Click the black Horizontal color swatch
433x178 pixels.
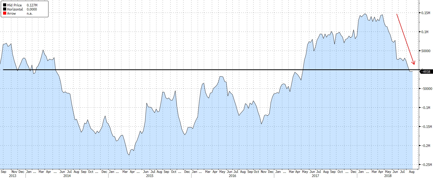tap(4, 9)
